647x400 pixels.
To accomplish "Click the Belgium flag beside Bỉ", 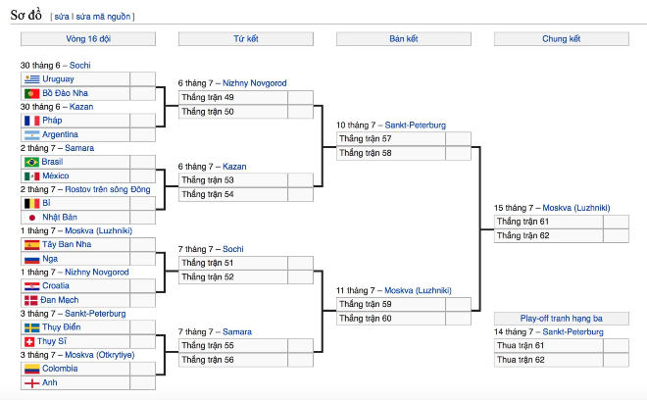I will pyautogui.click(x=31, y=203).
